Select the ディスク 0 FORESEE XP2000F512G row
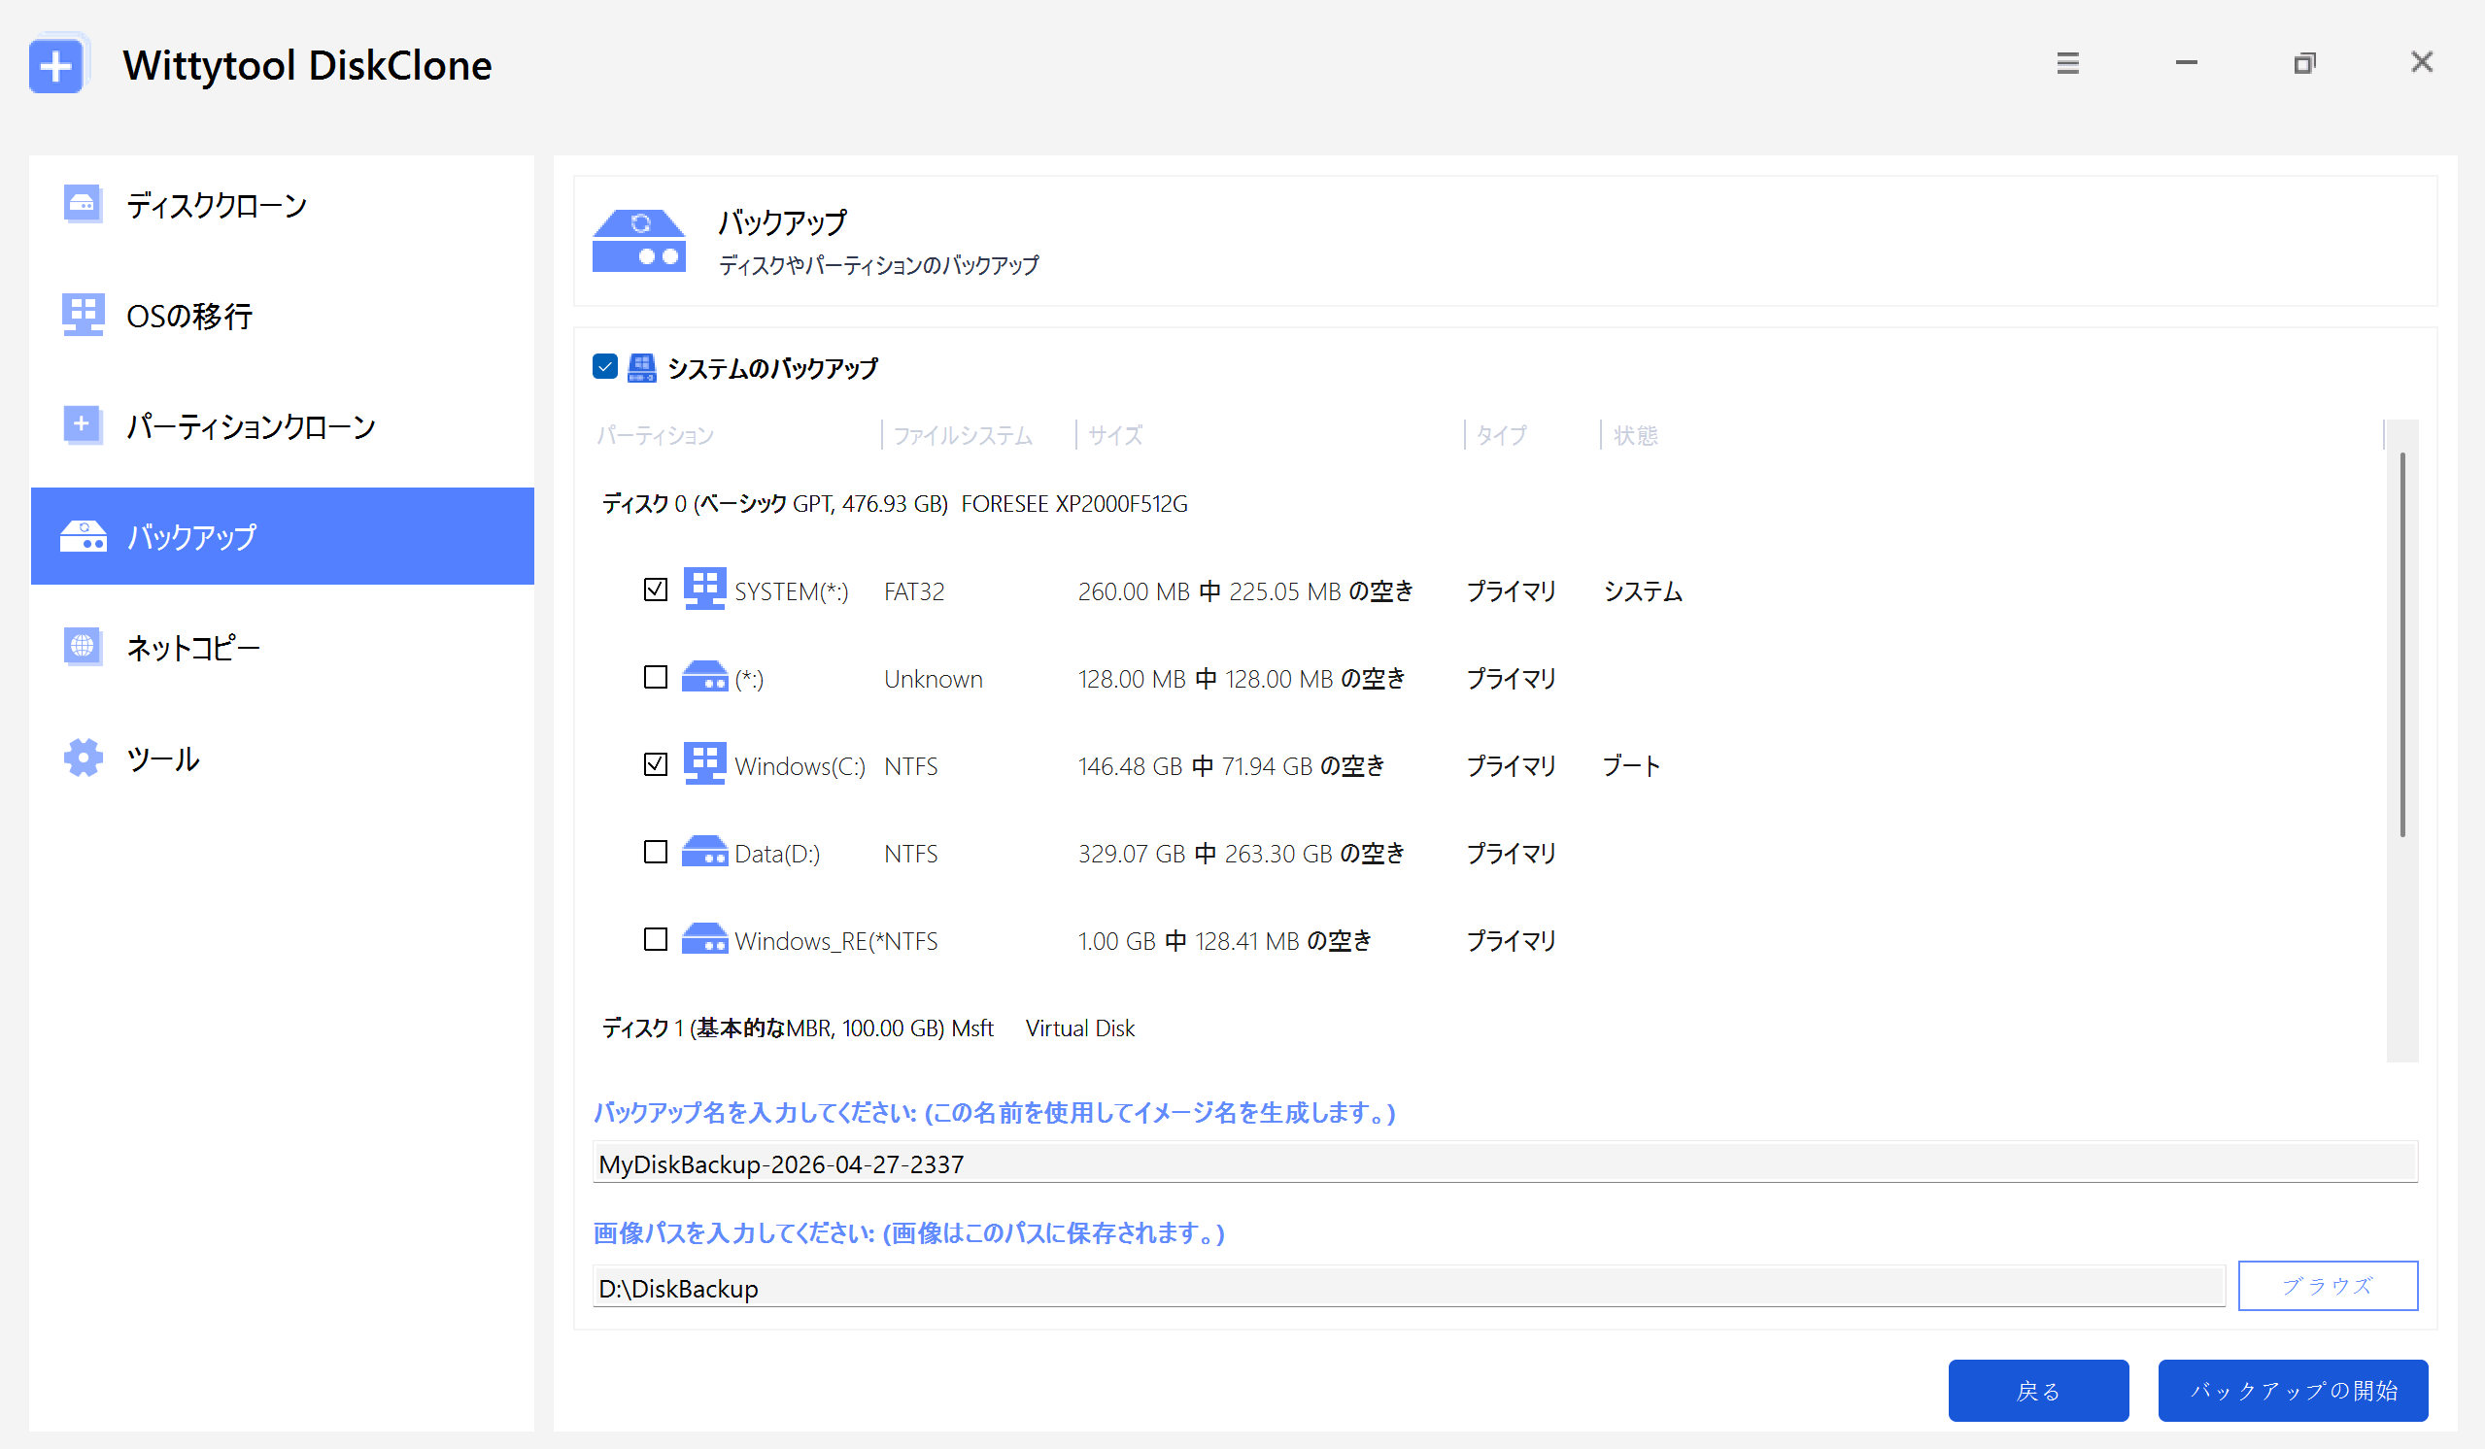The height and width of the screenshot is (1449, 2485). point(895,504)
